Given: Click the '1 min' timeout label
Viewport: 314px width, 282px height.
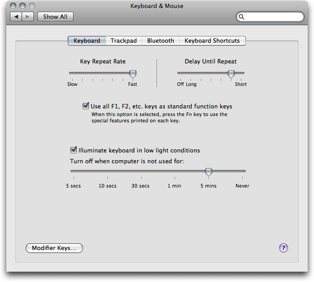Looking at the screenshot, I should click(x=175, y=186).
